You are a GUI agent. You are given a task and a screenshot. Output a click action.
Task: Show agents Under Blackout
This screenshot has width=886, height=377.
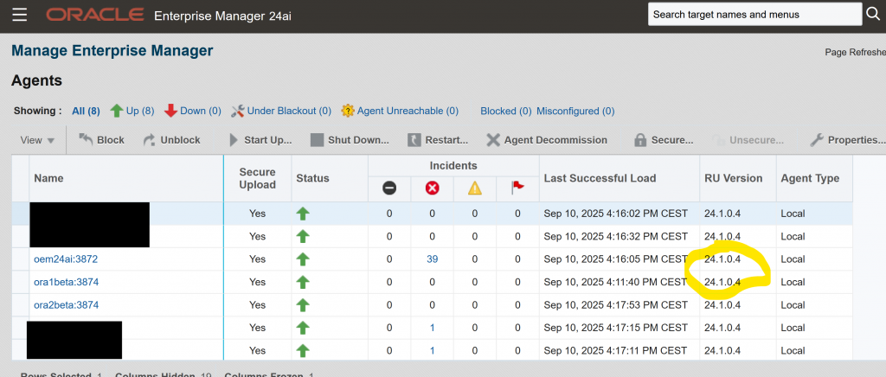[x=281, y=111]
